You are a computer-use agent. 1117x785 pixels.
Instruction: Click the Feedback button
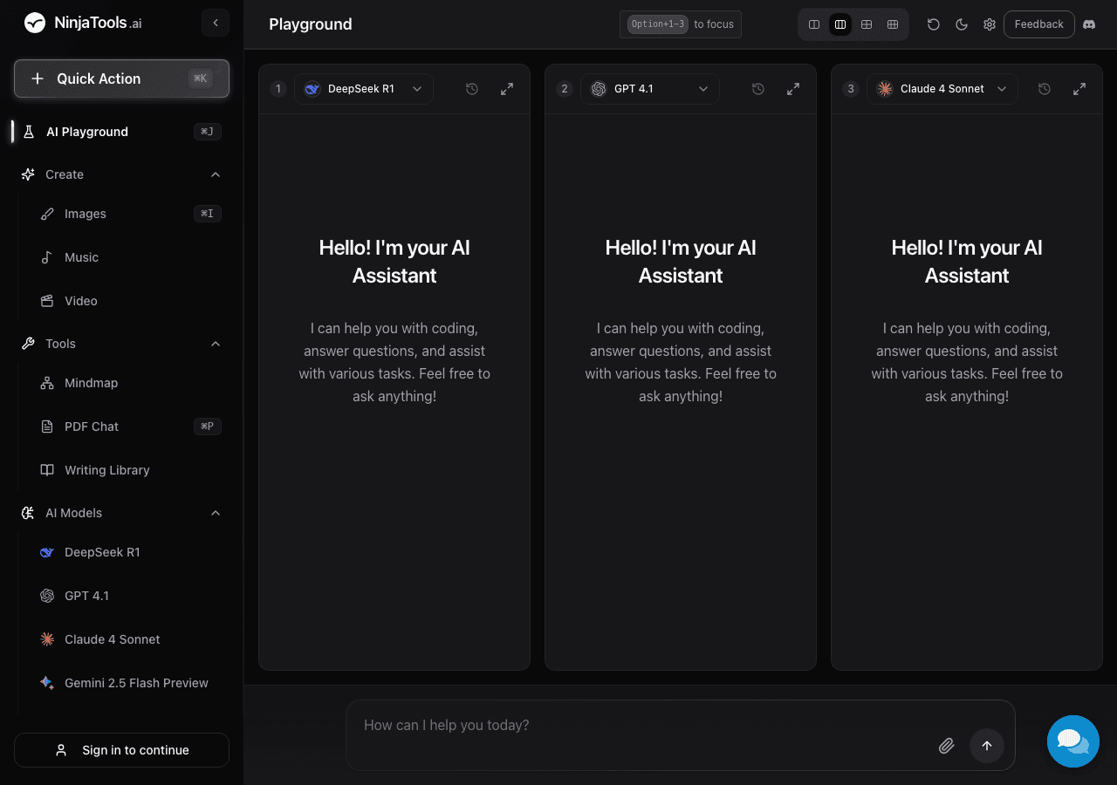(1039, 24)
